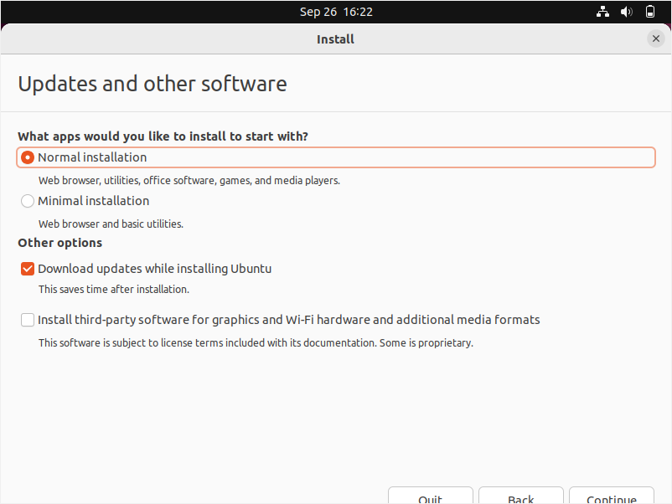The image size is (672, 504).
Task: Choose the Minimal installation option
Action: tap(28, 201)
